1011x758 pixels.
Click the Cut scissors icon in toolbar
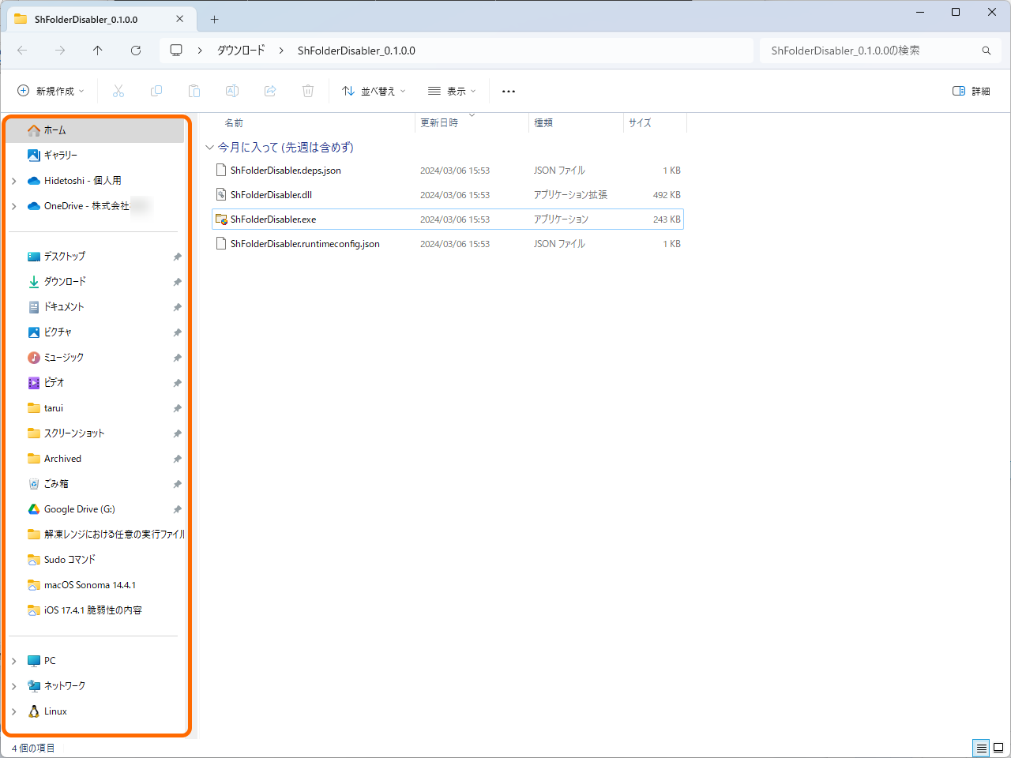pos(118,92)
